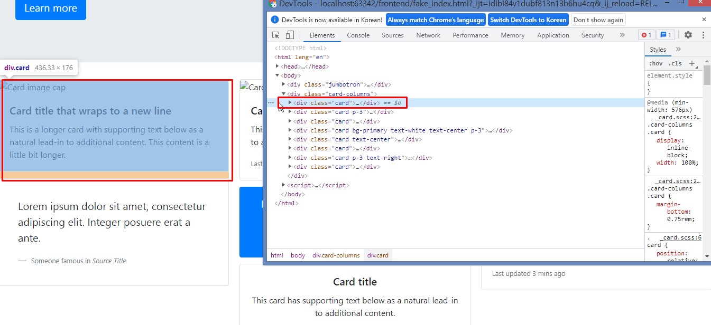This screenshot has height=325, width=711.
Task: Open the first _card.scss source link
Action: click(678, 117)
